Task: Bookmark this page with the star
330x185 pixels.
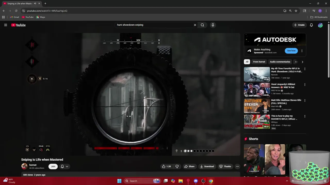Action: pos(296,11)
